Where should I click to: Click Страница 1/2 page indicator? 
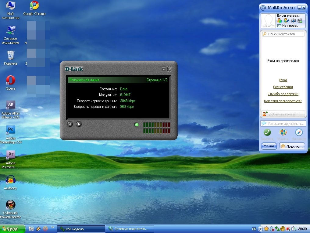click(157, 80)
